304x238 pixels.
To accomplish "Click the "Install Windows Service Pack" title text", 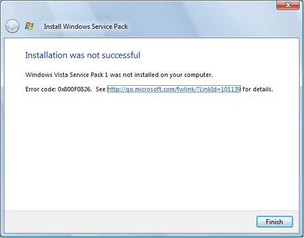I will 86,27.
